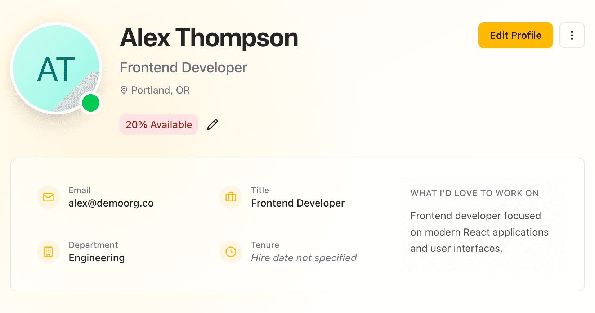Click the Frontend Developer value in Title field
Screen dimensions: 595x313
coord(297,203)
